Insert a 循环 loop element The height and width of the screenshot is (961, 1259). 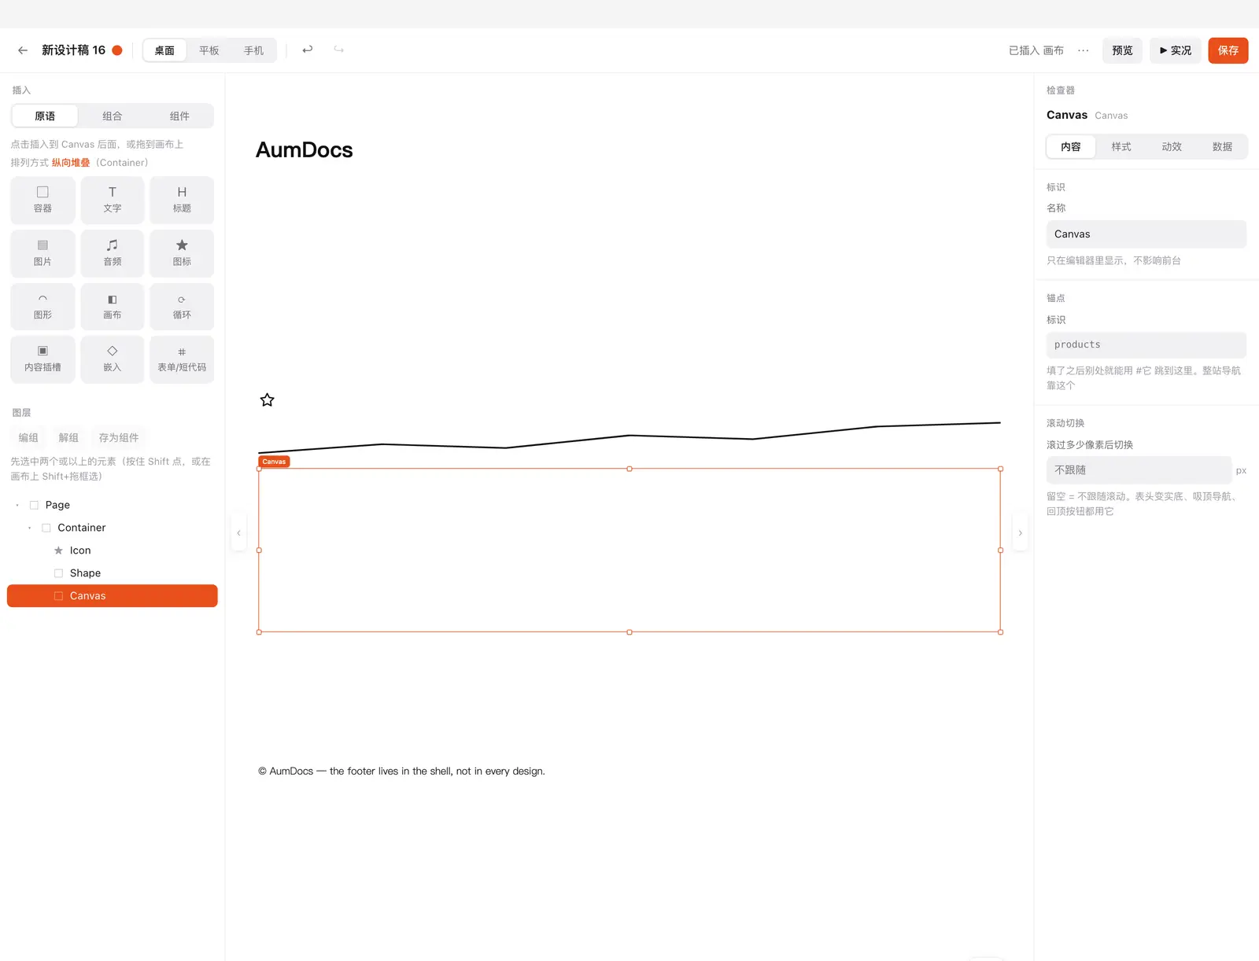pyautogui.click(x=182, y=307)
